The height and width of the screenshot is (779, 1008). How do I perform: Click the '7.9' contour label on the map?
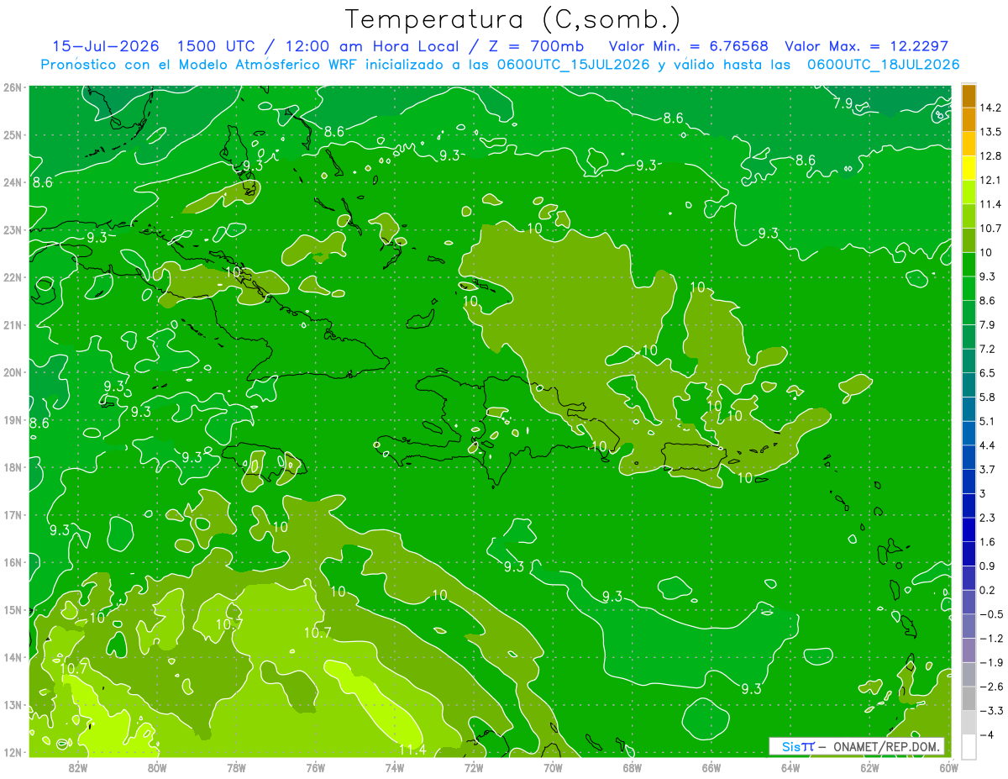click(x=843, y=103)
